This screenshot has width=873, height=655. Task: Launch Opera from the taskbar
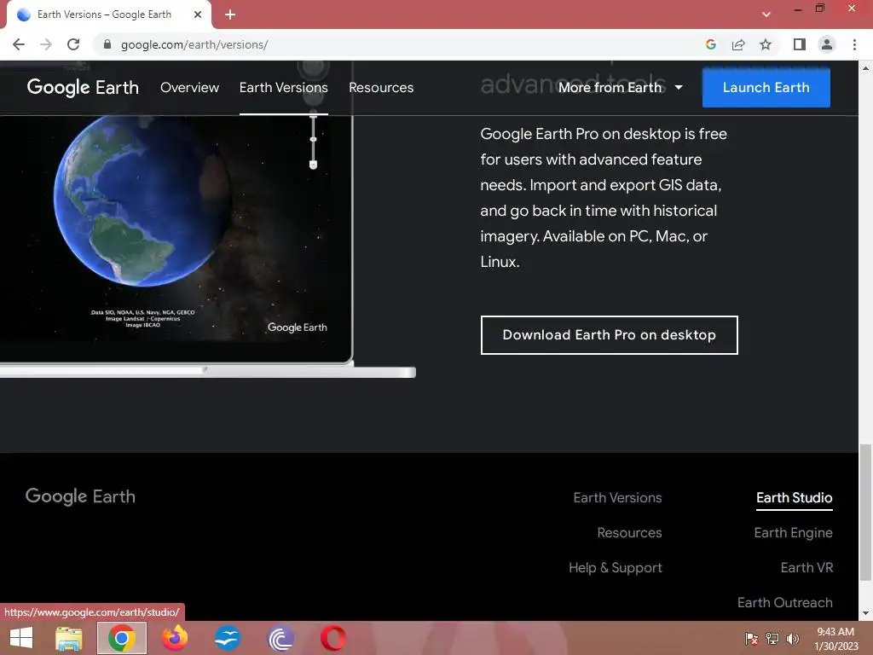tap(333, 638)
